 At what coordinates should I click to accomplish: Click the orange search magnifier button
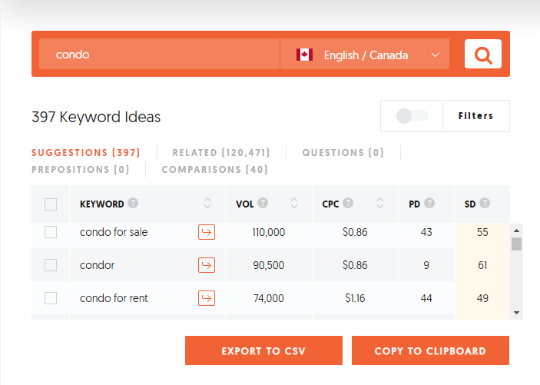coord(483,55)
